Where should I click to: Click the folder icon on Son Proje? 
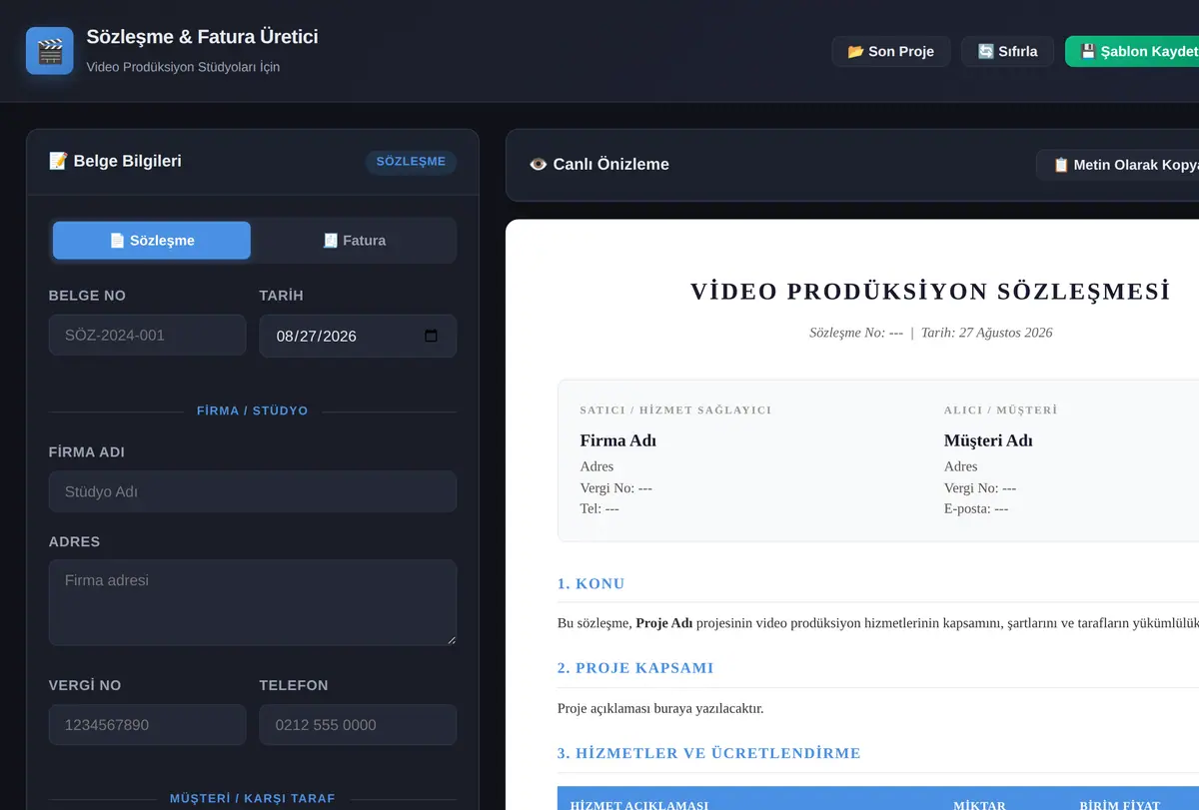856,51
